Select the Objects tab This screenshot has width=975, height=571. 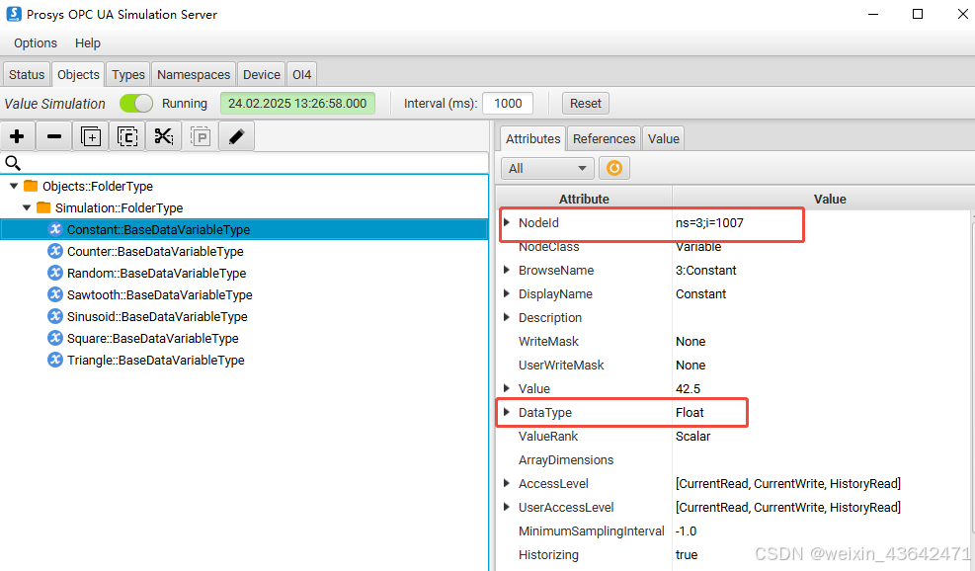[x=78, y=75]
